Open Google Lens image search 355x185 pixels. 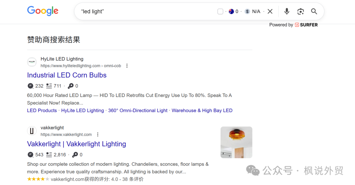tap(300, 11)
